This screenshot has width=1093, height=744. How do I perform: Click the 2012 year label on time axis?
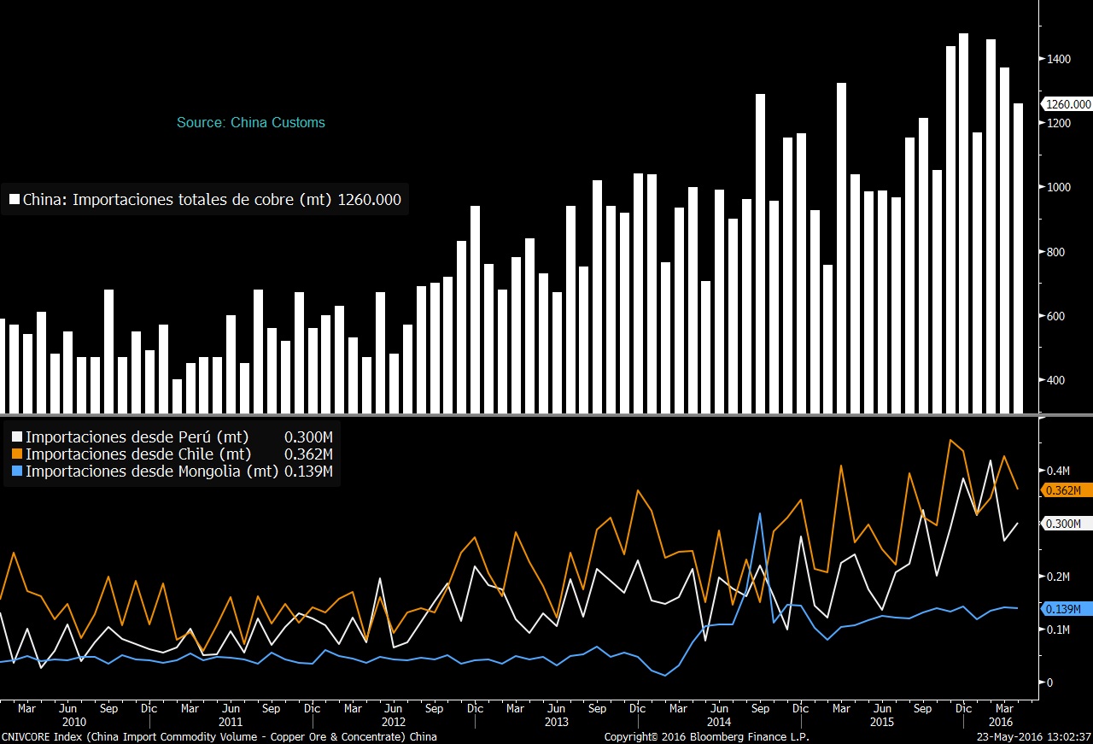pos(393,722)
